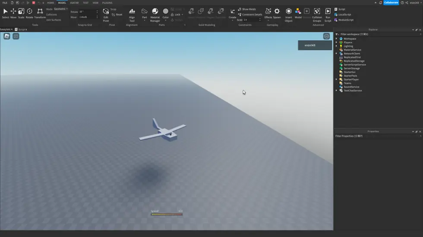
Task: Activate the Move tool
Action: [x=13, y=13]
